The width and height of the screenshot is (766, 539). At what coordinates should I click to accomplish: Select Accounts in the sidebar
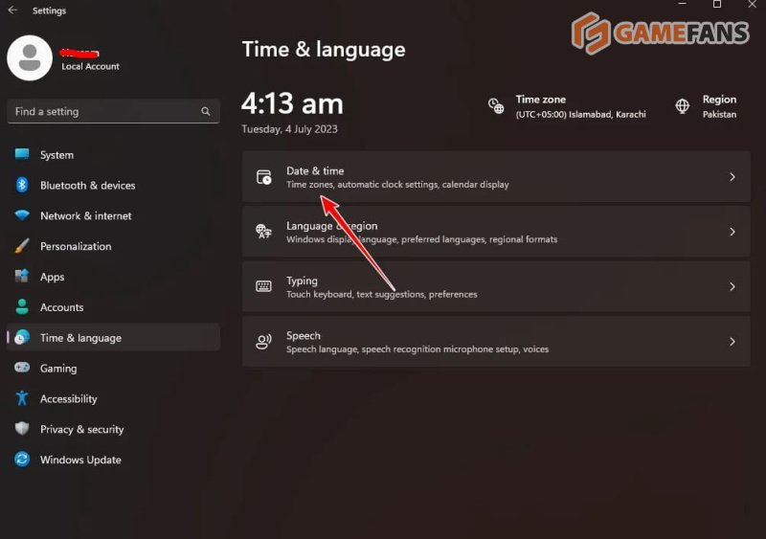pos(61,307)
